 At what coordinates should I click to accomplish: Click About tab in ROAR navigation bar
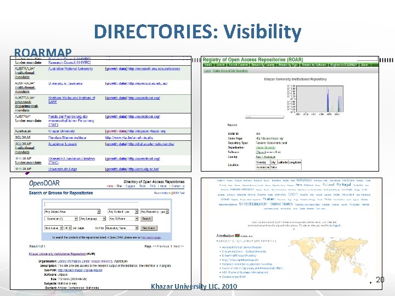[x=364, y=65]
